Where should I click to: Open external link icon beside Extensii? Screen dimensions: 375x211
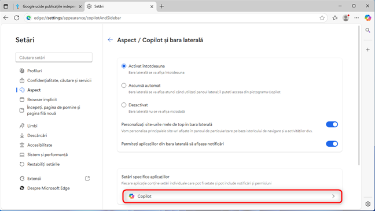(x=87, y=179)
